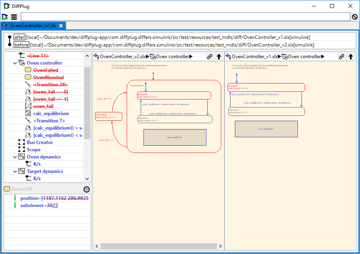Switch to the OvenController_v2.slx tab
Image resolution: width=360 pixels, height=254 pixels.
click(33, 26)
